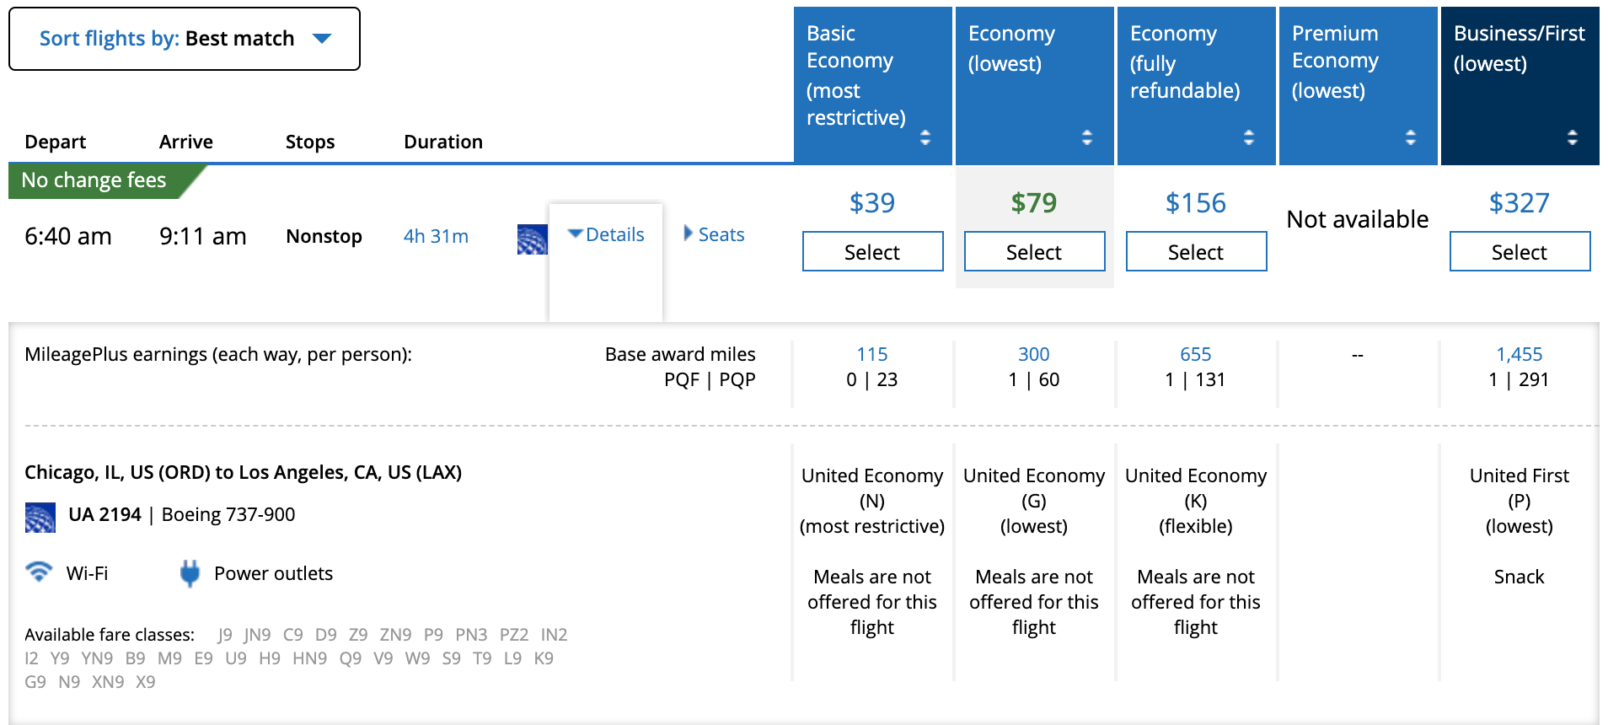Select the $79 Economy fare
This screenshot has height=725, width=1608.
coord(1034,251)
